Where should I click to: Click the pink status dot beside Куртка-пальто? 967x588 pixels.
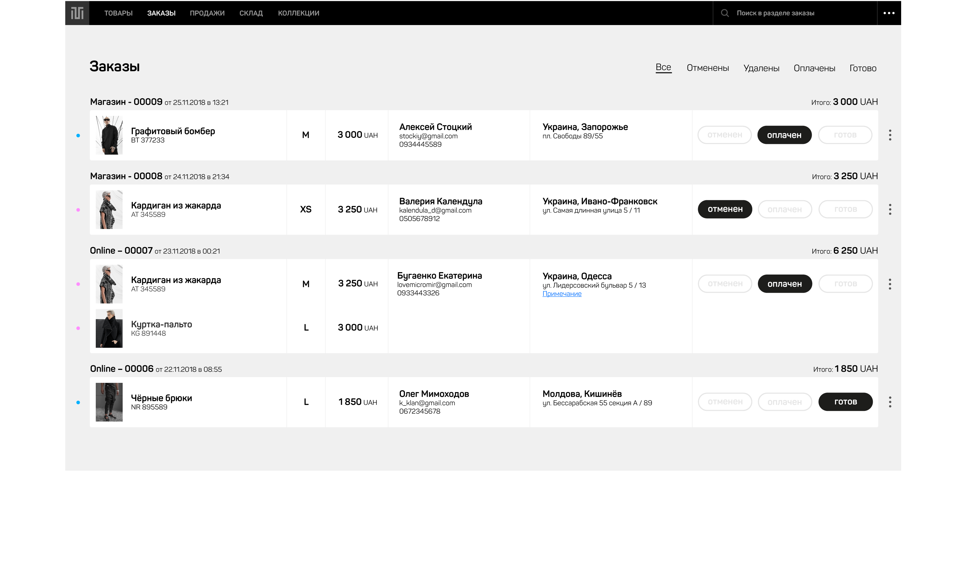click(78, 328)
